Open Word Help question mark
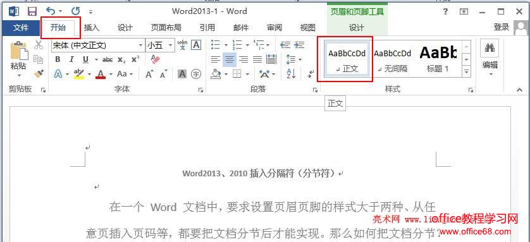The width and height of the screenshot is (530, 242). 445,11
